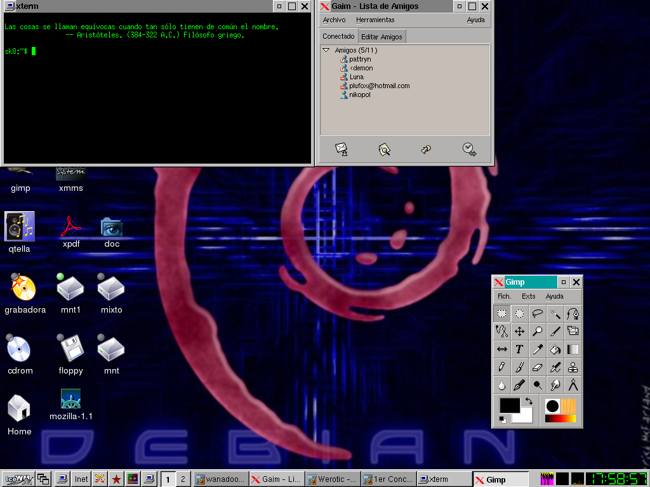Choose the Text tool in Gimp
This screenshot has width=650, height=487.
[519, 349]
